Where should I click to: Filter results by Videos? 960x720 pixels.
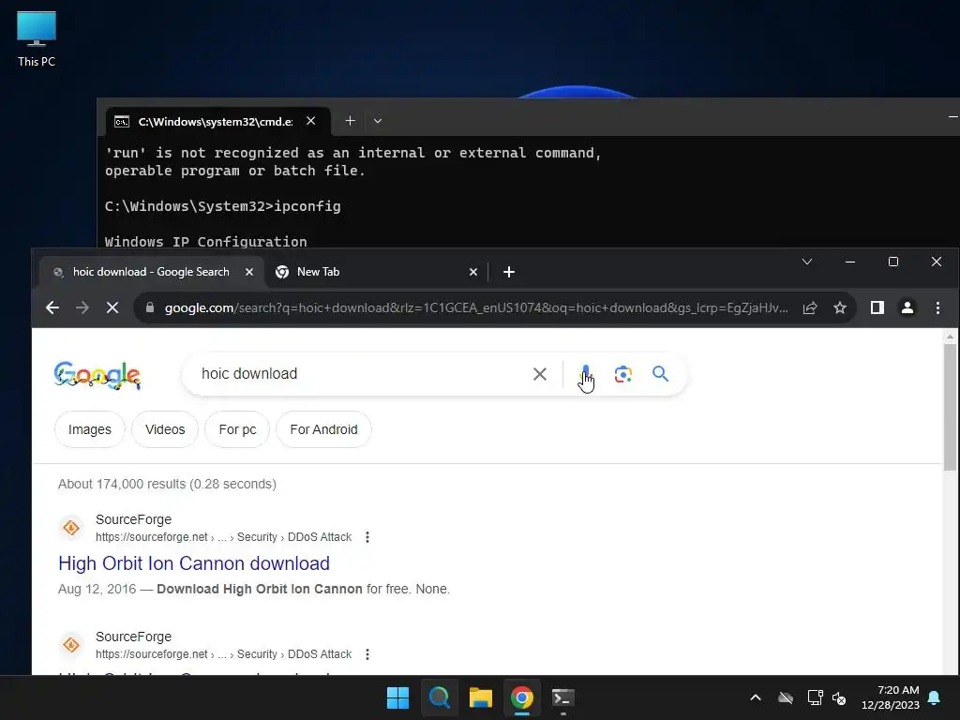click(165, 429)
